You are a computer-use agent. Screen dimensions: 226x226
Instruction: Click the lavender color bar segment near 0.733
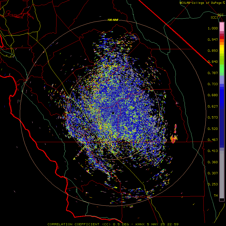pos(222,80)
